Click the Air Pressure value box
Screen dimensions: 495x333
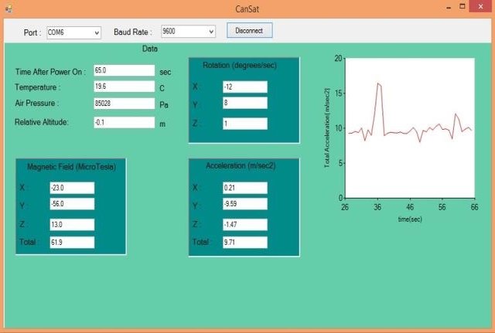coord(124,103)
